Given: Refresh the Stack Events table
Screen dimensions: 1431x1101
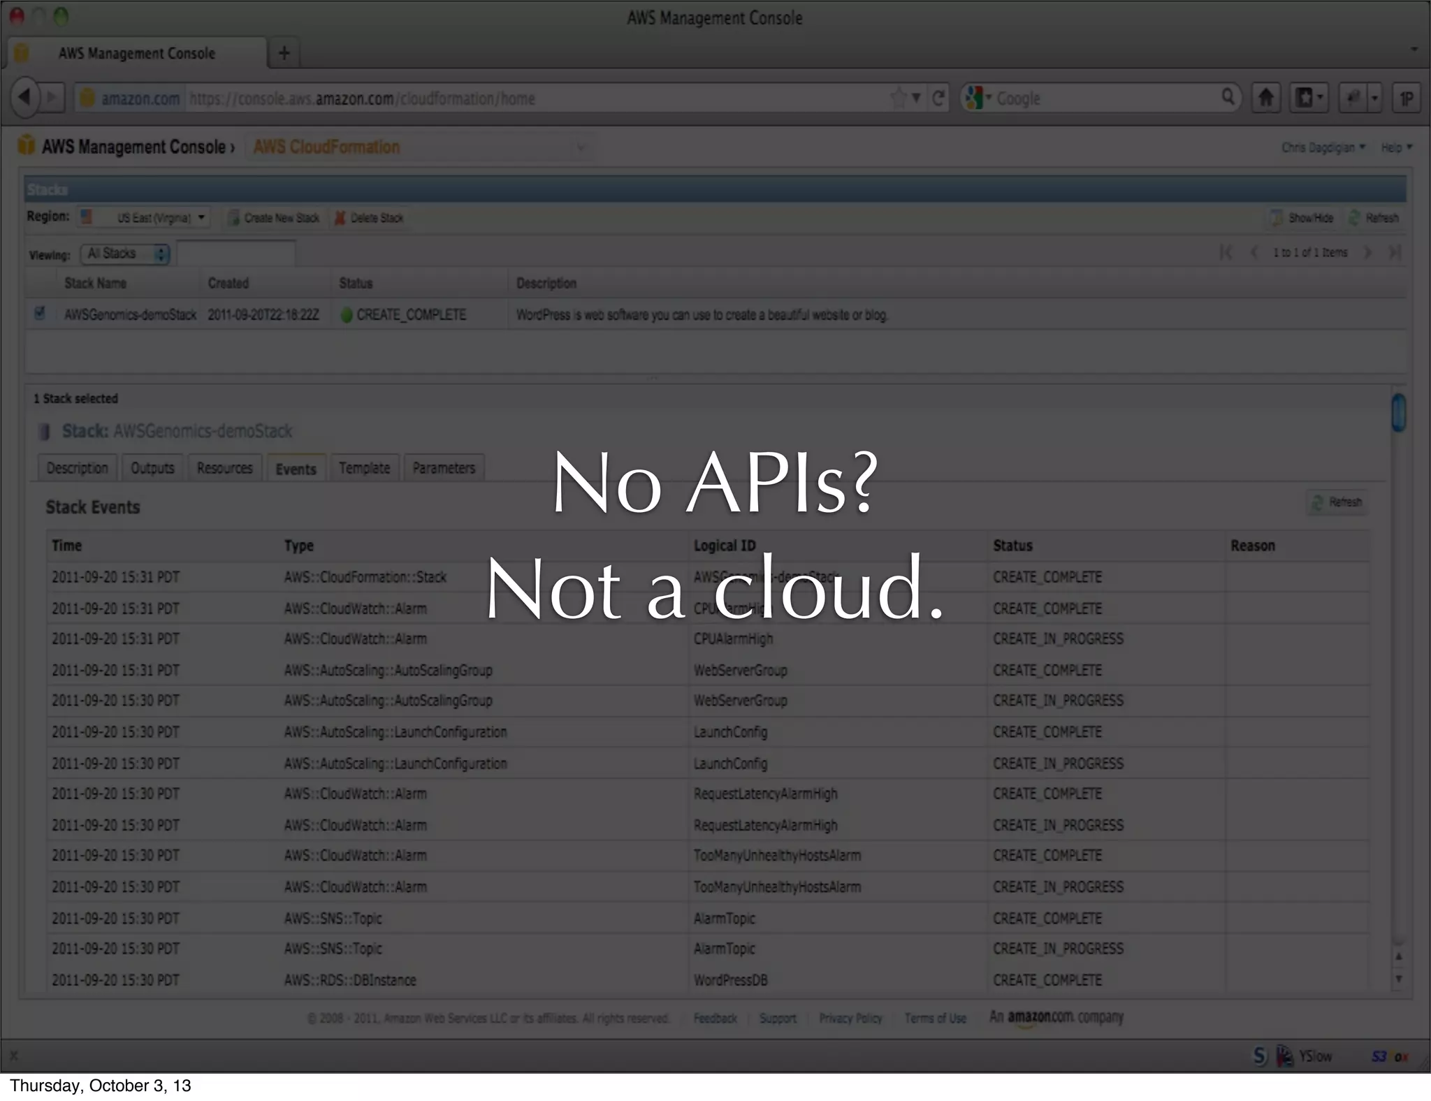Looking at the screenshot, I should click(x=1337, y=502).
